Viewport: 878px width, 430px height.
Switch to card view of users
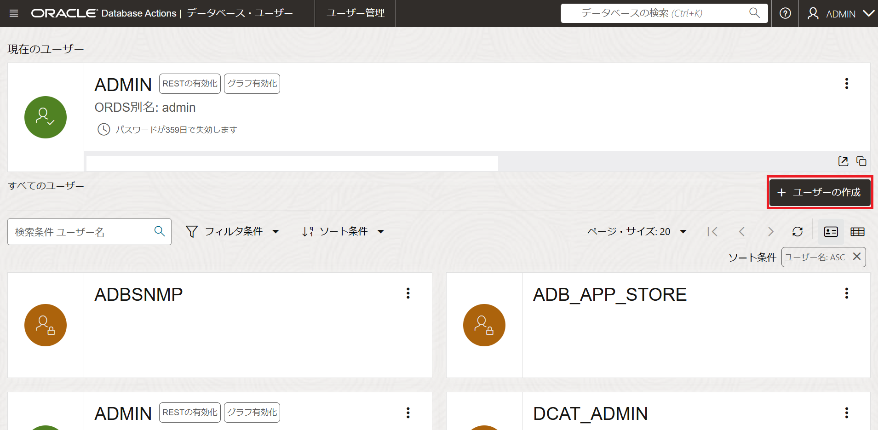[x=831, y=231]
